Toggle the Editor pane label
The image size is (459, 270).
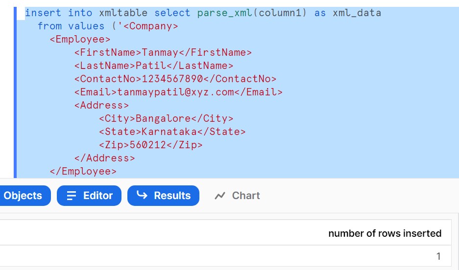pyautogui.click(x=98, y=196)
